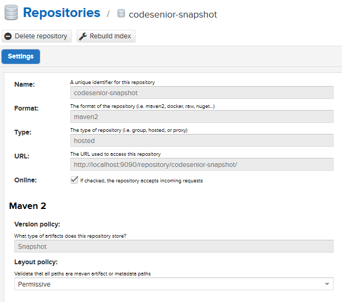Open the Layout policy dropdown arrow
Viewport: 342px width, 302px height.
tap(327, 284)
